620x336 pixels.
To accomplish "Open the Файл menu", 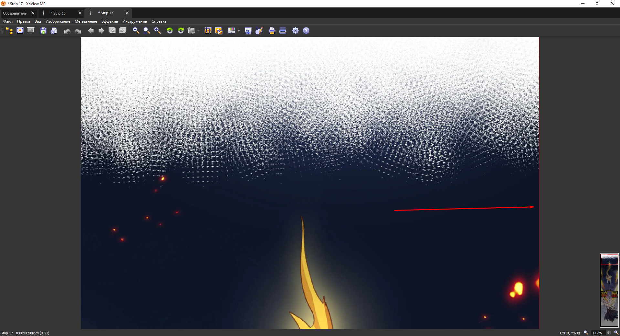I will (x=8, y=21).
